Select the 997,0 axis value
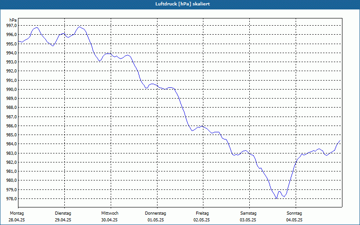Image resolution: width=360 pixels, height=225 pixels. point(12,26)
